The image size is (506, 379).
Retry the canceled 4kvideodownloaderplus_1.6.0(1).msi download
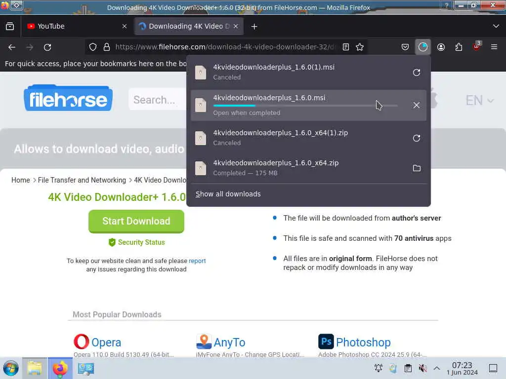(416, 73)
